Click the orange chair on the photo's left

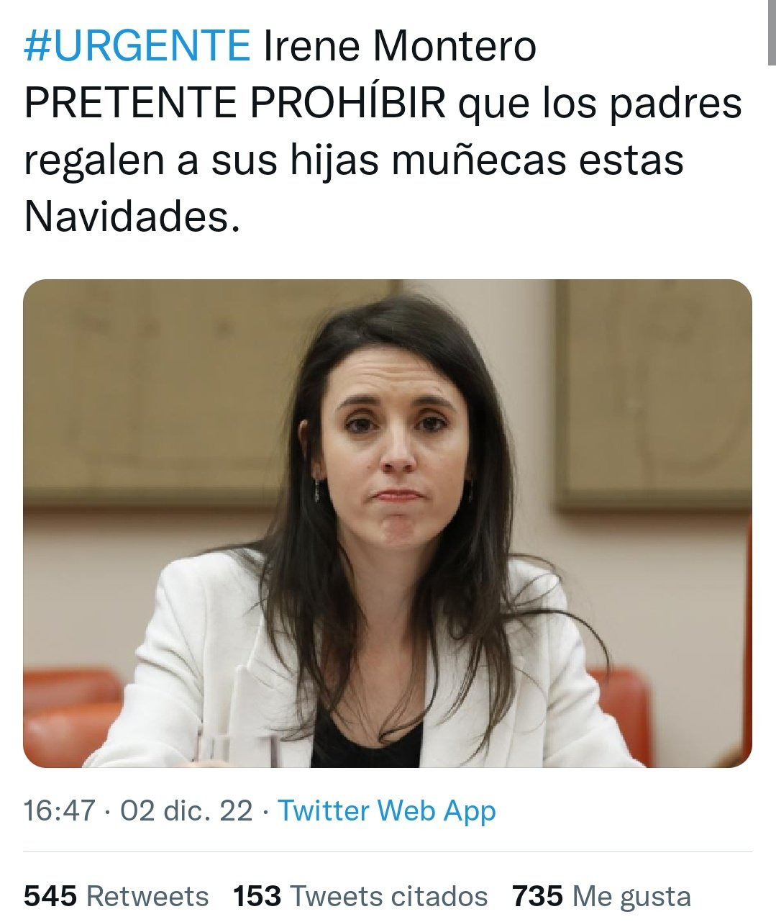tap(70, 716)
